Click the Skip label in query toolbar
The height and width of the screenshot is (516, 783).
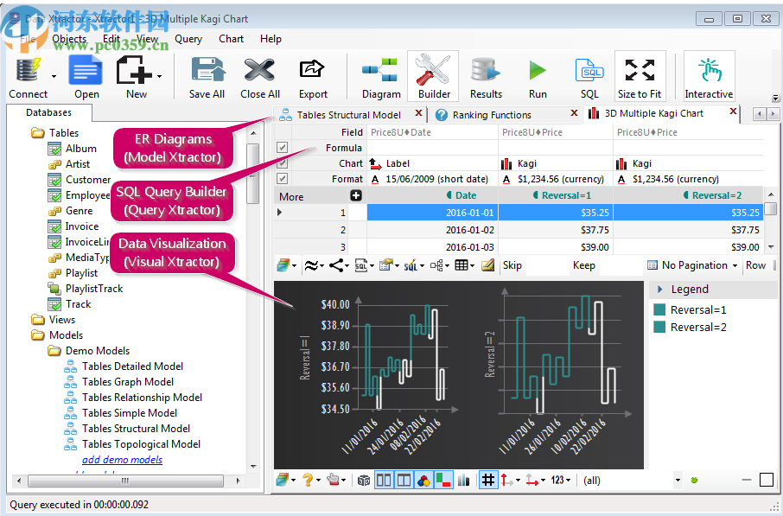pyautogui.click(x=512, y=265)
